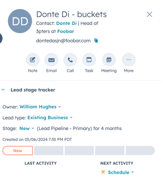Open the Lead type Existing Business dropdown
The width and height of the screenshot is (165, 185).
(50, 118)
